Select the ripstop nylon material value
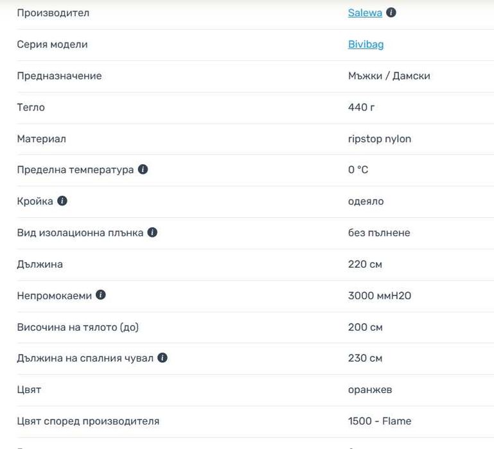Viewport: 494px width, 449px height. tap(379, 139)
